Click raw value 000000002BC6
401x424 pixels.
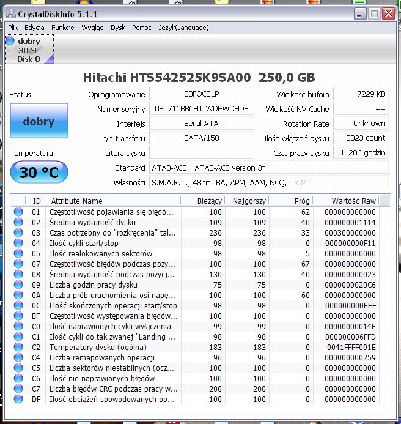coord(350,285)
